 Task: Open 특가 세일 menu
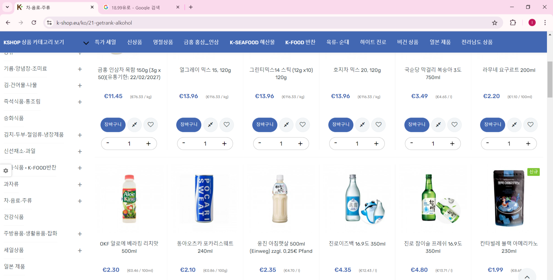coord(105,42)
